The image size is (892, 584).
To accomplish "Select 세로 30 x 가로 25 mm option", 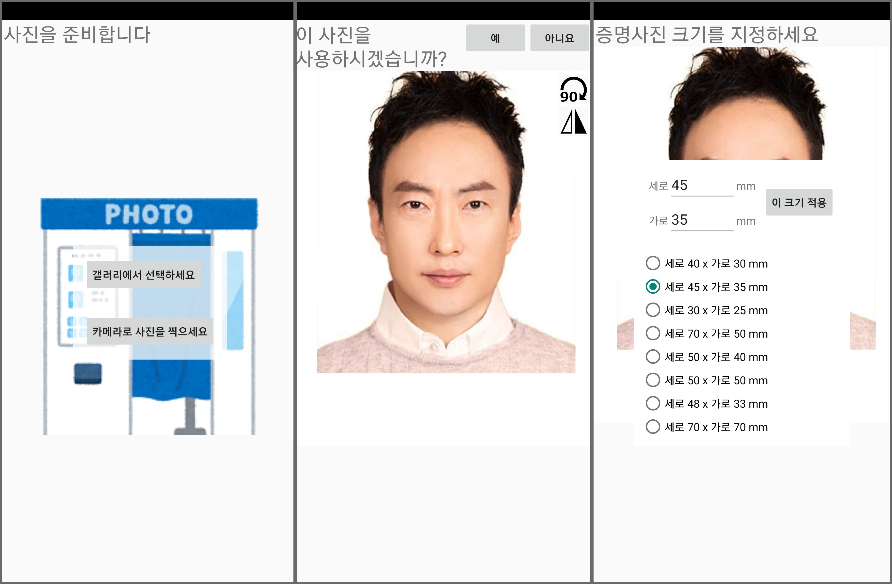I will point(707,310).
